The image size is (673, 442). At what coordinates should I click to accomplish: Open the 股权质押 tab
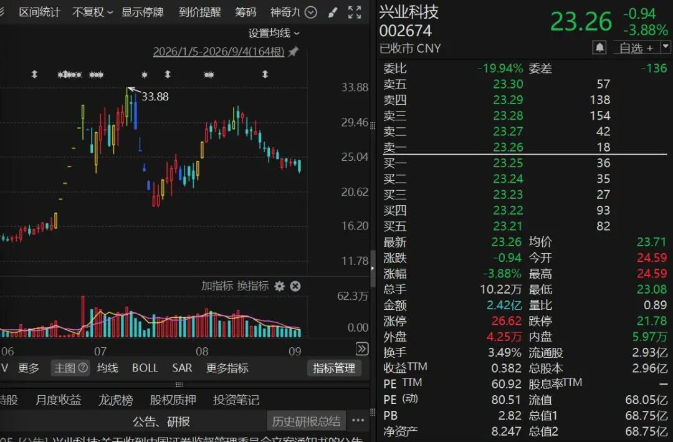(173, 400)
